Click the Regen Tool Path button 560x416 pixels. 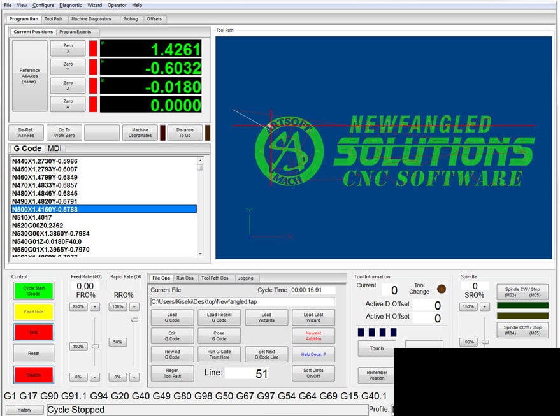pyautogui.click(x=172, y=373)
